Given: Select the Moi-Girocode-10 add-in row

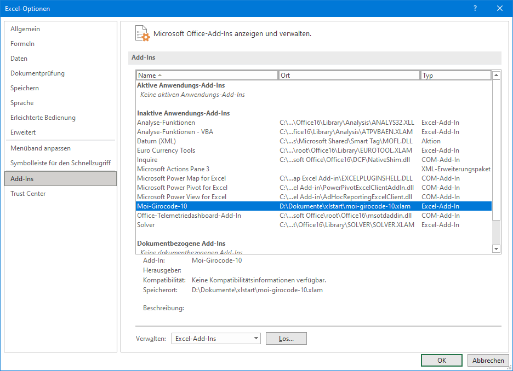Looking at the screenshot, I should coord(314,206).
